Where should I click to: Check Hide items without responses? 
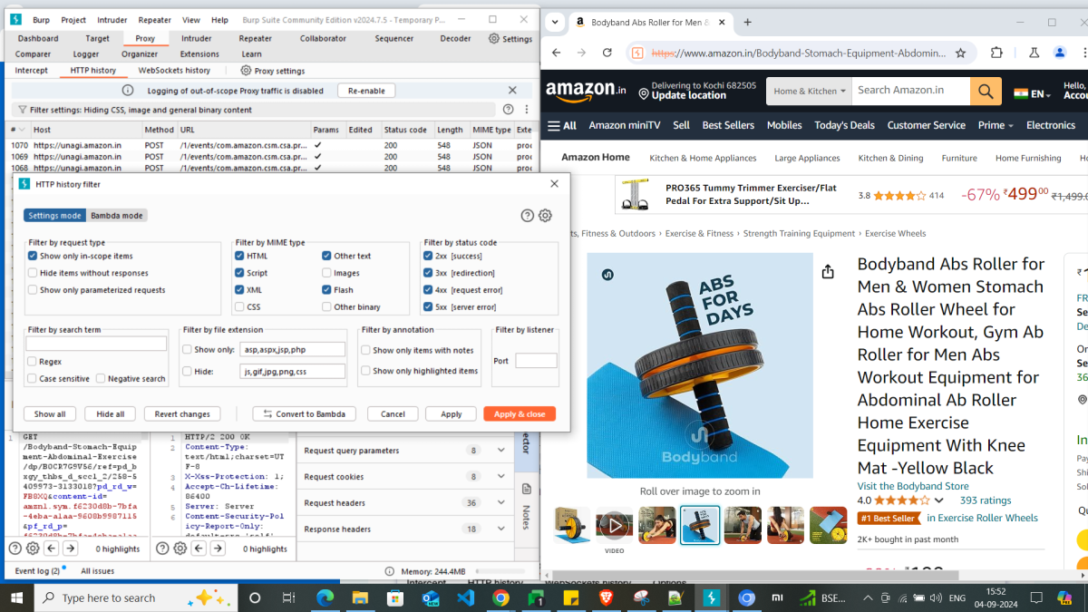pos(33,273)
